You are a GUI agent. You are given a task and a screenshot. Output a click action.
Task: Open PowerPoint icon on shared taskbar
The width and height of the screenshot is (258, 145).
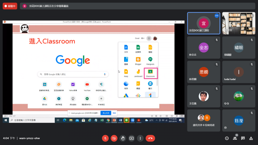point(114,120)
